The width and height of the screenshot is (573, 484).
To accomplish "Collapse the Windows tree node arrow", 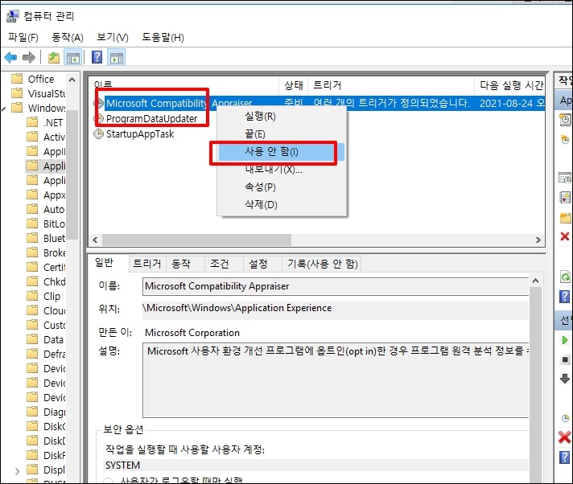I will click(4, 109).
